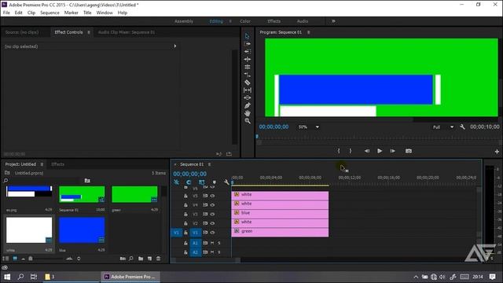Click Play in the Program Monitor
This screenshot has height=283, width=503.
[380, 151]
